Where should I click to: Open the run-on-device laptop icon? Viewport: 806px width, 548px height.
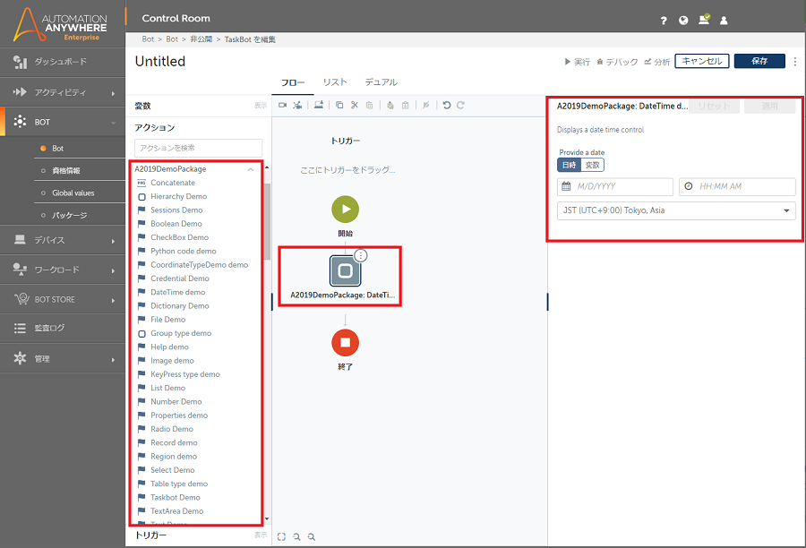pyautogui.click(x=319, y=105)
